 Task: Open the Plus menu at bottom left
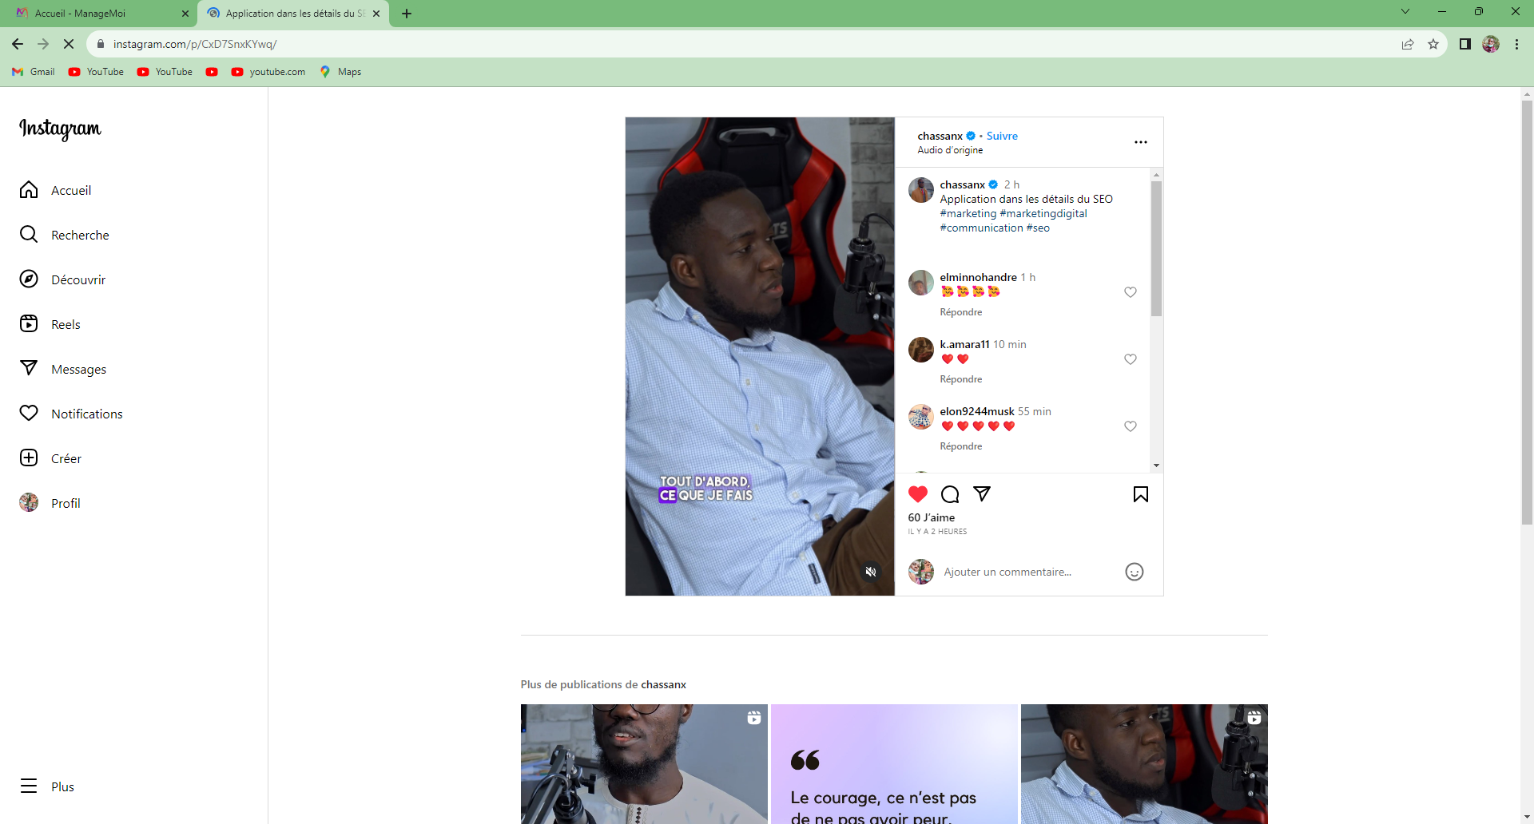pyautogui.click(x=62, y=786)
